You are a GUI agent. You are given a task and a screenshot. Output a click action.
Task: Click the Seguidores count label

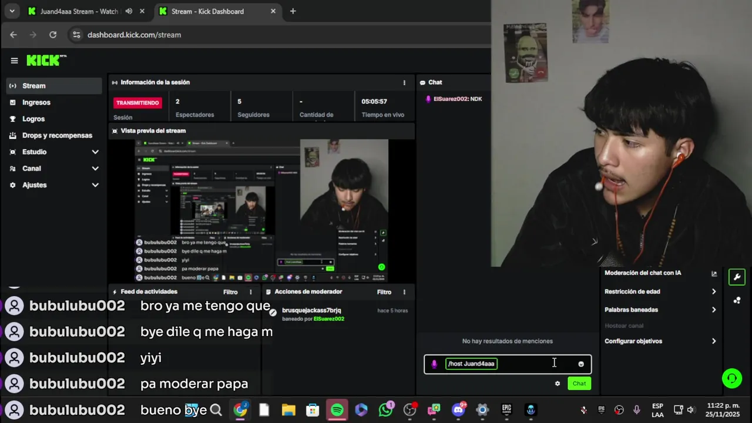tap(253, 115)
